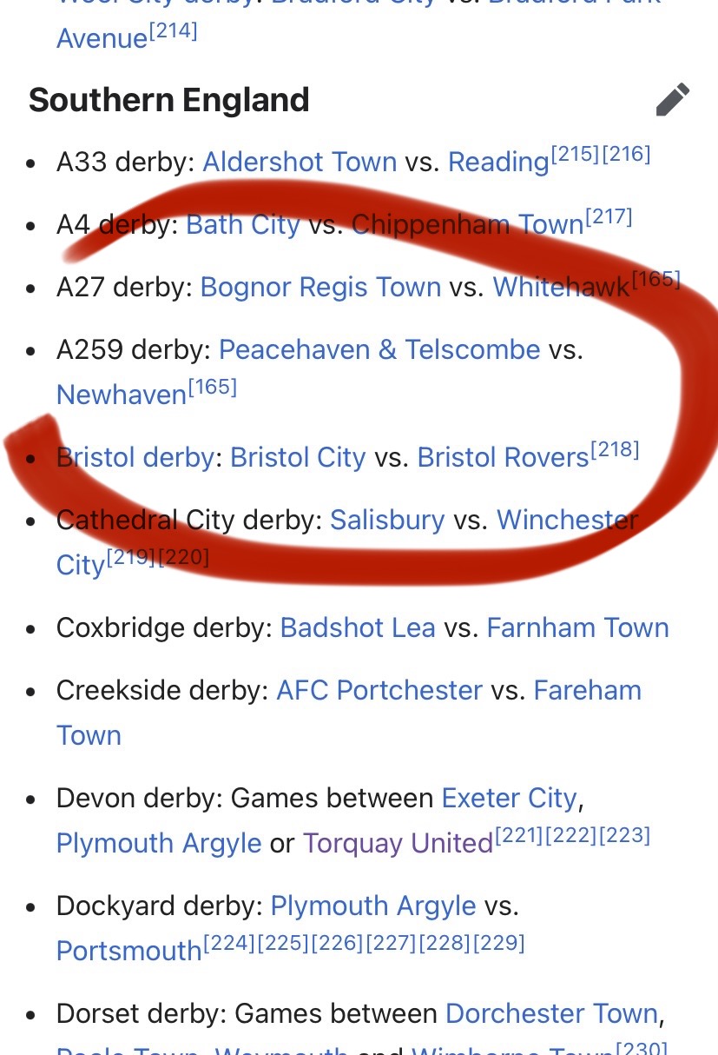Open Bognor Regis Town article

320,287
